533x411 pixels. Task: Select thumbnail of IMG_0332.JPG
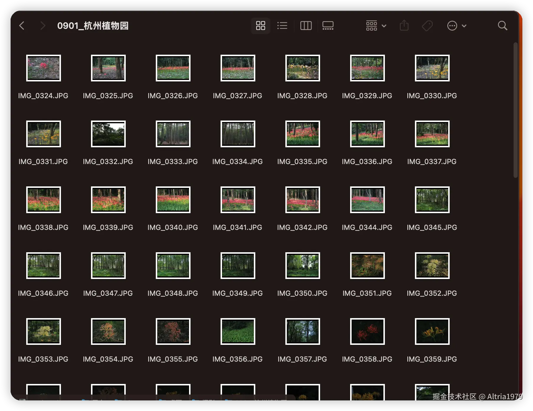click(108, 134)
